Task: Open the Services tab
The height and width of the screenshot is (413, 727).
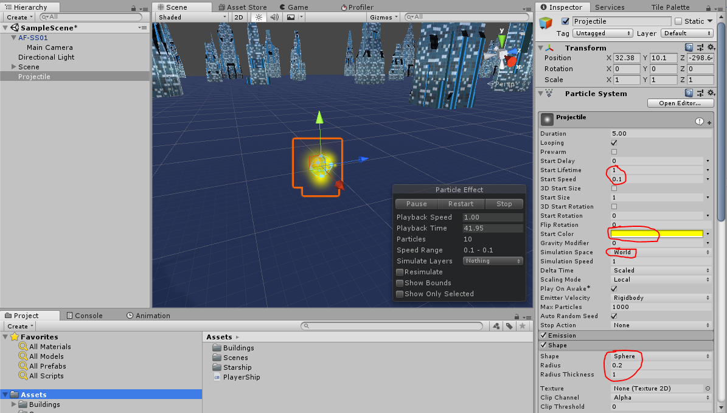Action: click(x=610, y=7)
